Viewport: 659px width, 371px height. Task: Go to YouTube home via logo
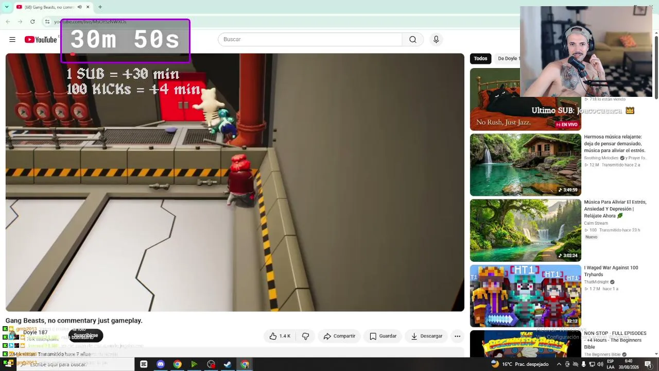coord(41,40)
